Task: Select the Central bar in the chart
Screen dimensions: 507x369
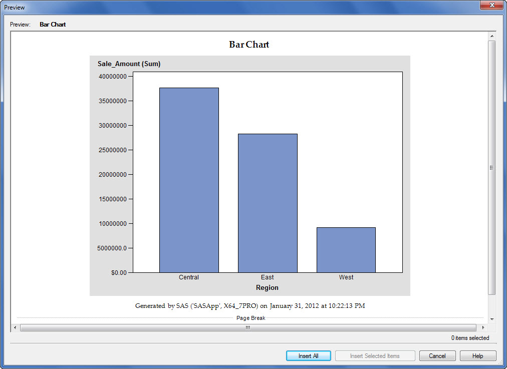Action: tap(189, 180)
